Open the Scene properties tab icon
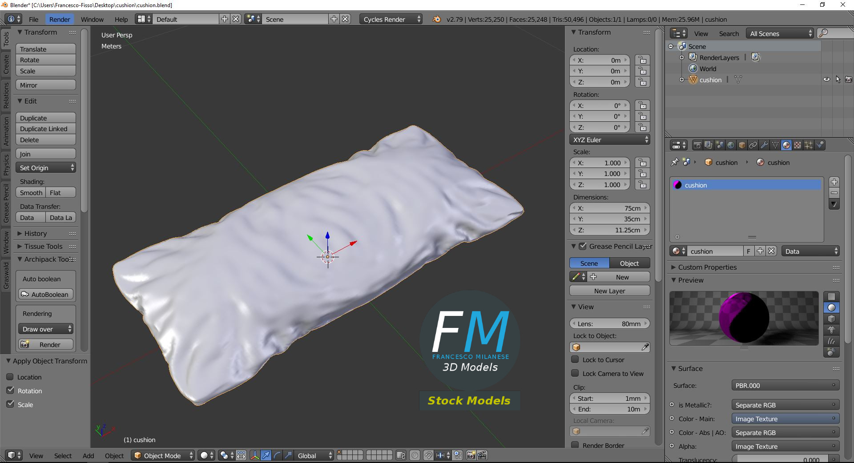Viewport: 854px width, 463px height. [x=720, y=145]
